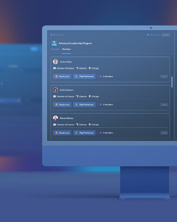Click the Ready now badge for Edward Bisley
This screenshot has height=222, width=177.
62,133
